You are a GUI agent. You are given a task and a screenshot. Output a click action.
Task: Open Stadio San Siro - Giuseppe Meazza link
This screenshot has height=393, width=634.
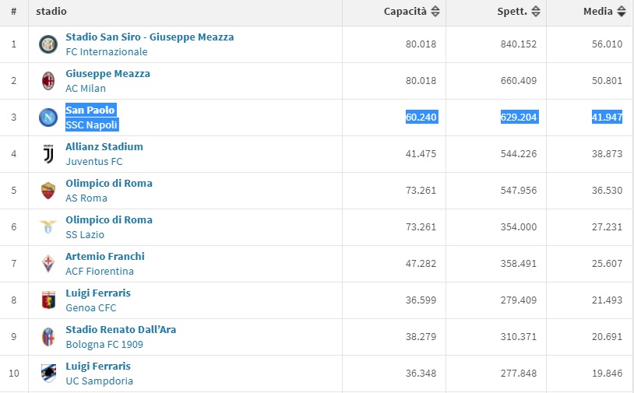coord(150,37)
